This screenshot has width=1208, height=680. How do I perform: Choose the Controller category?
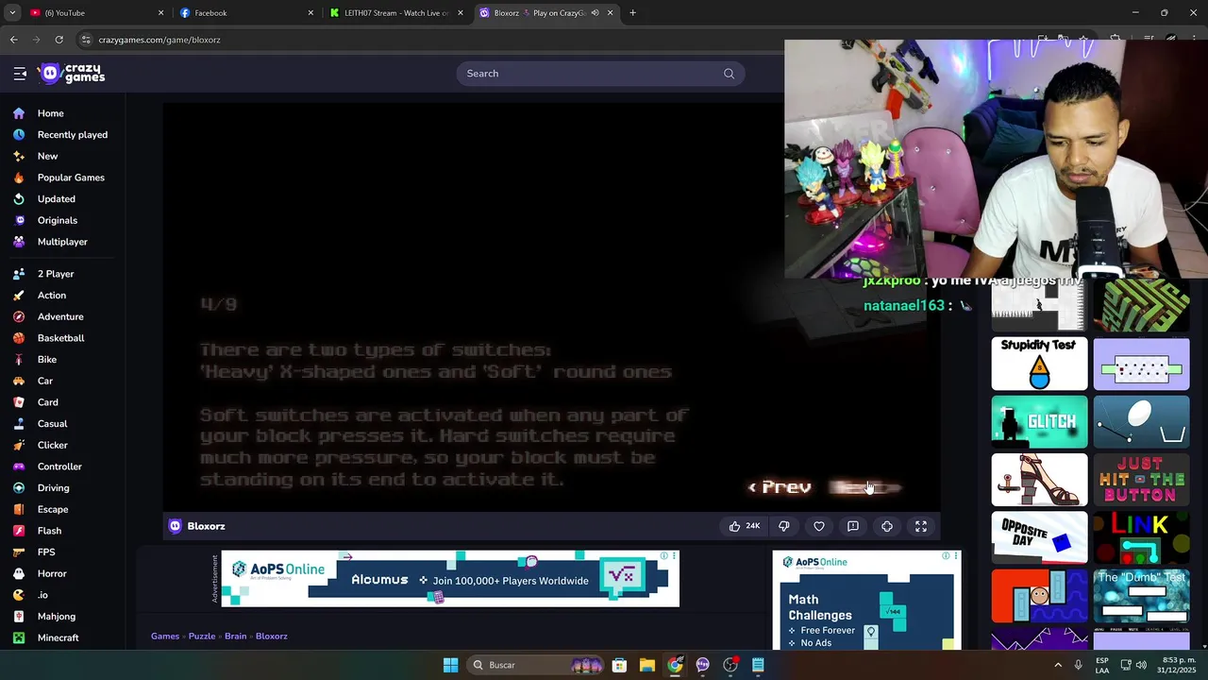point(61,467)
